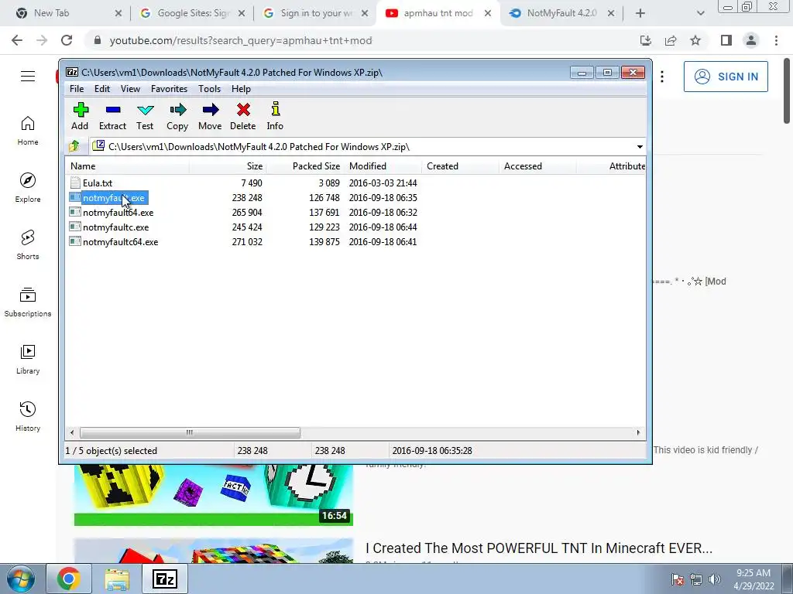This screenshot has height=594, width=793.
Task: Toggle the Chrome side panel icon
Action: (x=726, y=40)
